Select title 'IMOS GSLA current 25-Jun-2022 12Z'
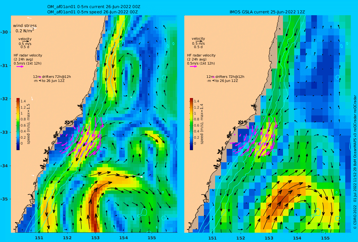Viewport: 358px width, 242px height. tap(267, 12)
